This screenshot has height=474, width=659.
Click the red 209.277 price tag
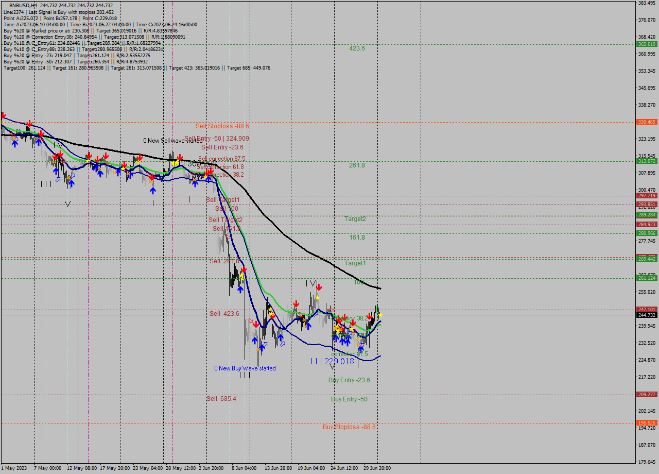[x=647, y=395]
